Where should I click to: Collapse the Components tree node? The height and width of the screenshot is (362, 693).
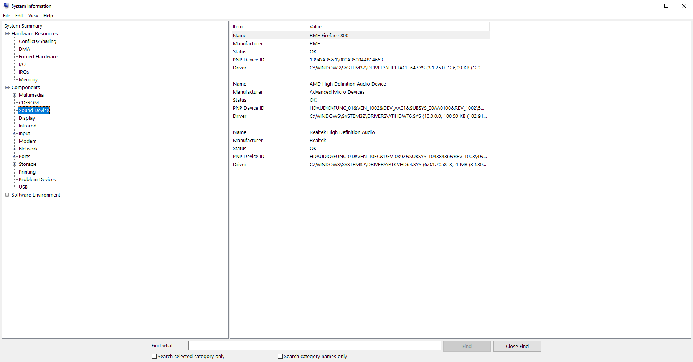click(7, 87)
